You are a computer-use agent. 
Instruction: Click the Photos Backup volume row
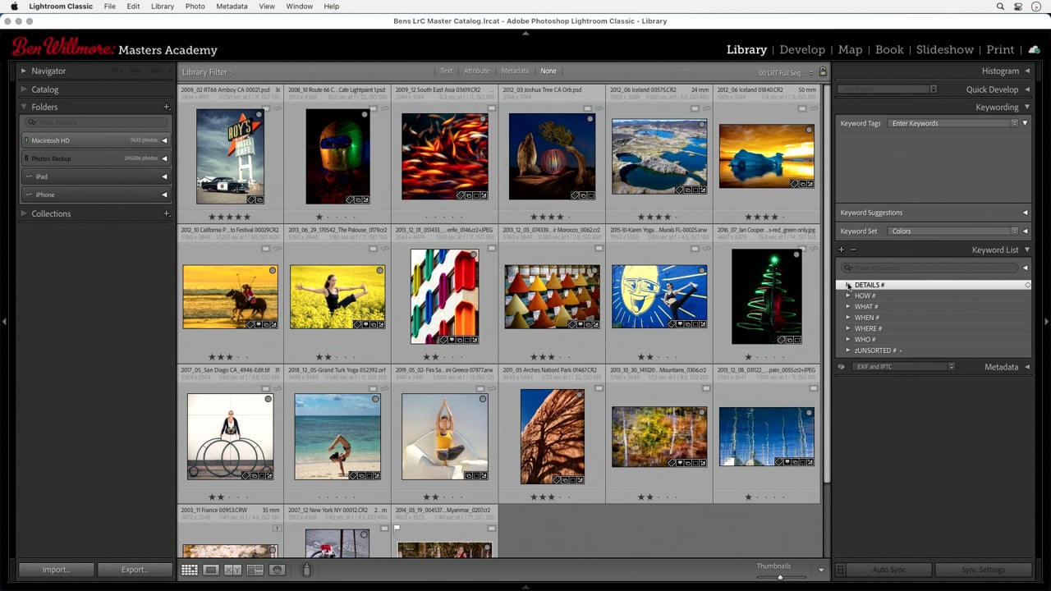[x=96, y=158]
